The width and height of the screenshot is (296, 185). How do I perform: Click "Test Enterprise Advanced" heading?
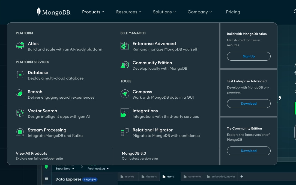click(247, 81)
